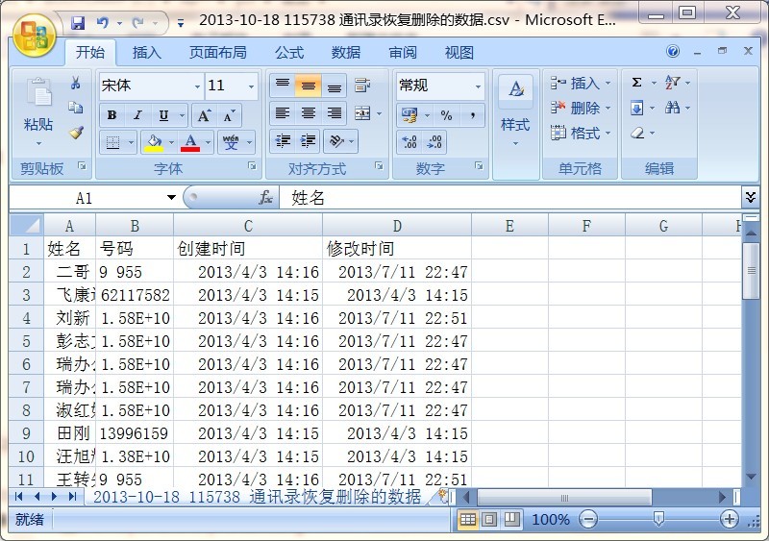
Task: Toggle center horizontal alignment
Action: (x=308, y=113)
